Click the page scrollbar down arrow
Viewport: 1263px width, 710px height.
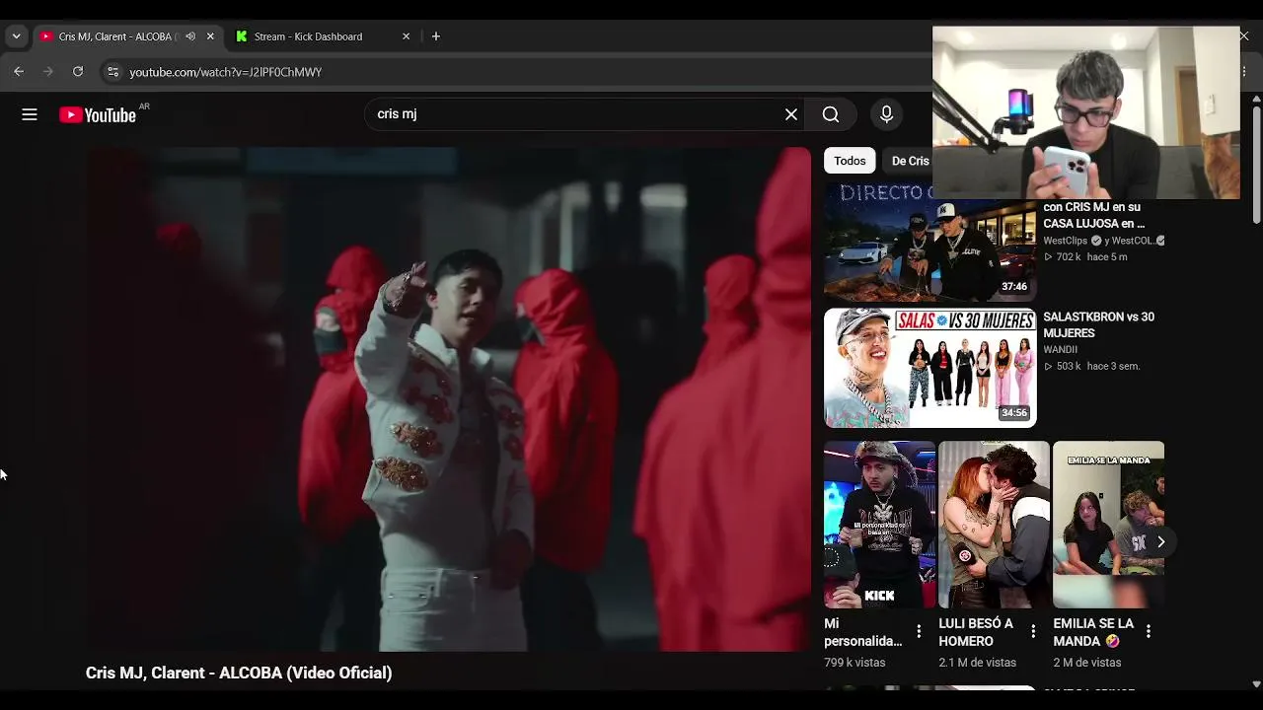pos(1256,683)
